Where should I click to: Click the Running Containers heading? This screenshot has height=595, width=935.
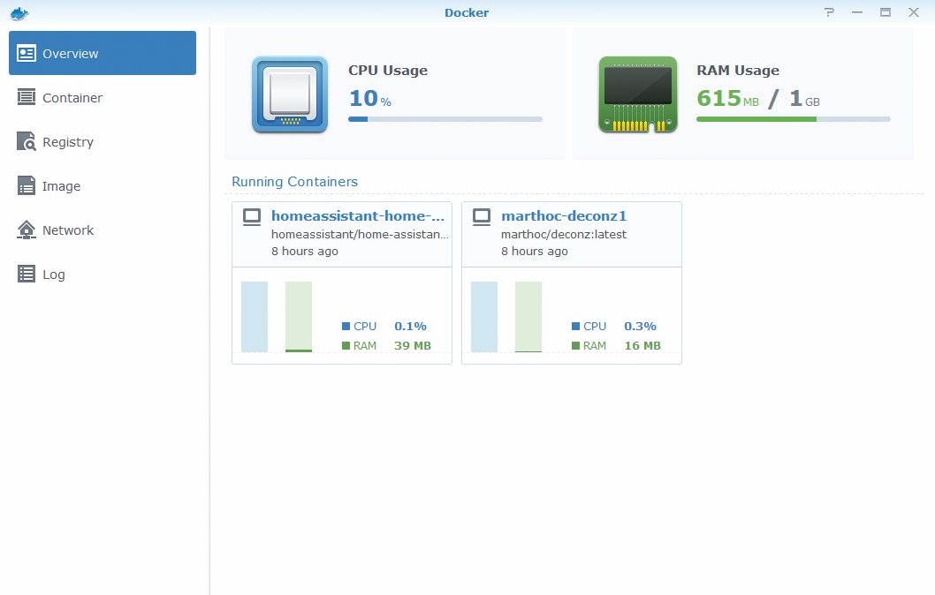click(294, 182)
